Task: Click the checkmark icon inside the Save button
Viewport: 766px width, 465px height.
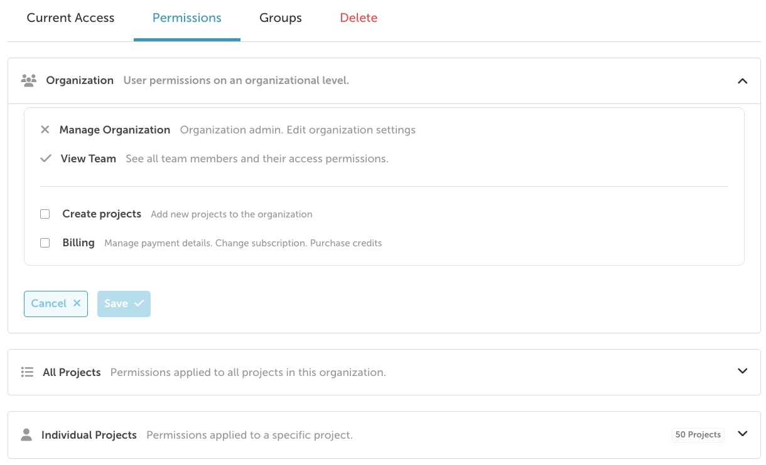Action: coord(139,303)
